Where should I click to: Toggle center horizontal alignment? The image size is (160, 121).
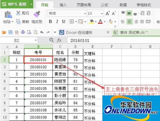point(130,21)
